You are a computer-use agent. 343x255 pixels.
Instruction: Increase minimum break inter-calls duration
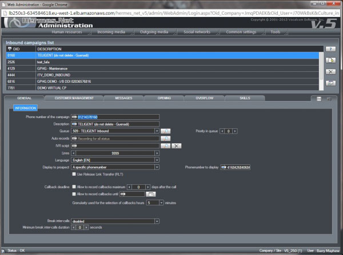(86, 228)
